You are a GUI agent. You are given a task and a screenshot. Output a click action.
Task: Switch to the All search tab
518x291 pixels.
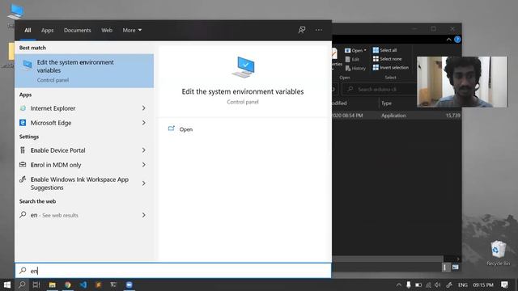point(28,30)
